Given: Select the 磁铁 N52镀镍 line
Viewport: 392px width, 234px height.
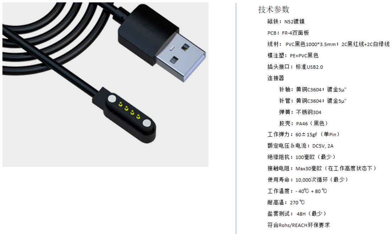Looking at the screenshot, I should [286, 22].
